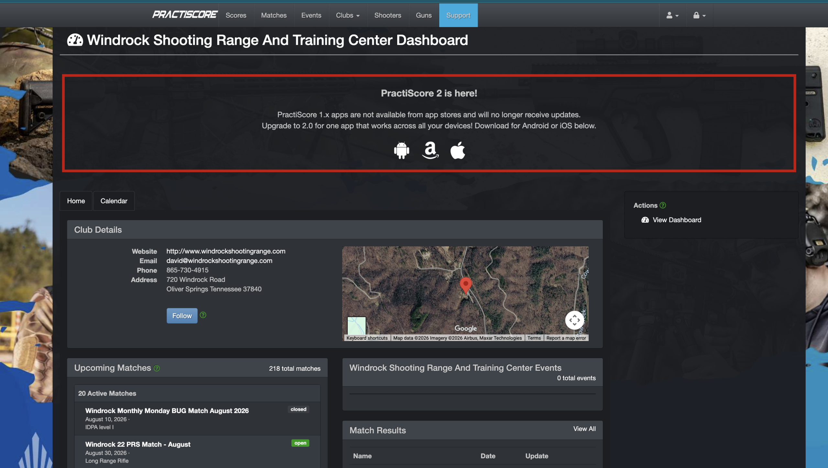Viewport: 828px width, 468px height.
Task: Click the 'open' status badge
Action: (x=300, y=443)
